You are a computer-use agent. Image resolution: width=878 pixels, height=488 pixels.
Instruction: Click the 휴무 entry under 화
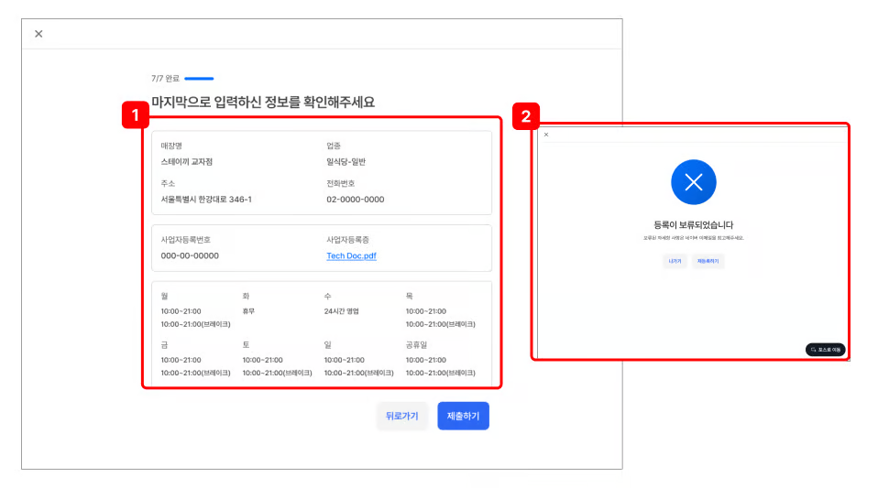click(249, 311)
